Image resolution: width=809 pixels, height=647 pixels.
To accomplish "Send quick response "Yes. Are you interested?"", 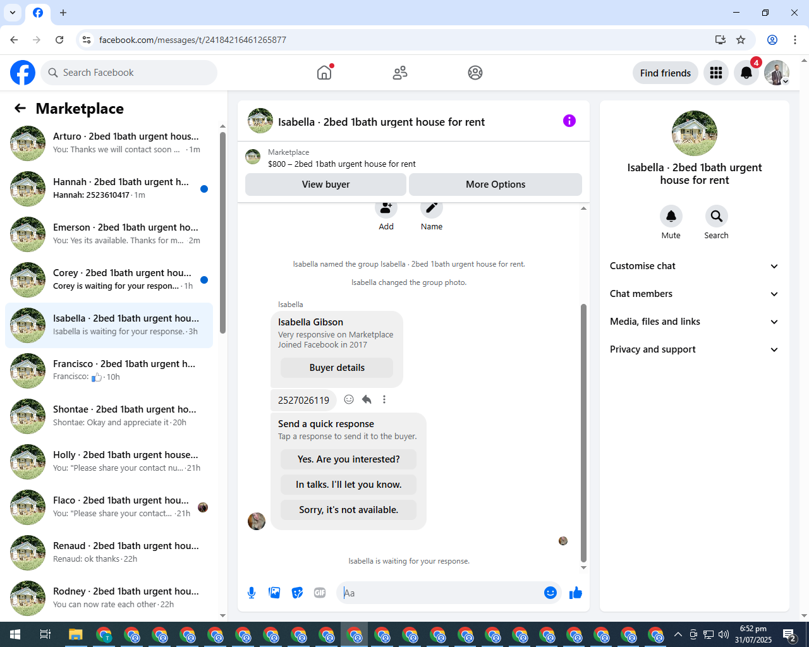I will (x=349, y=459).
